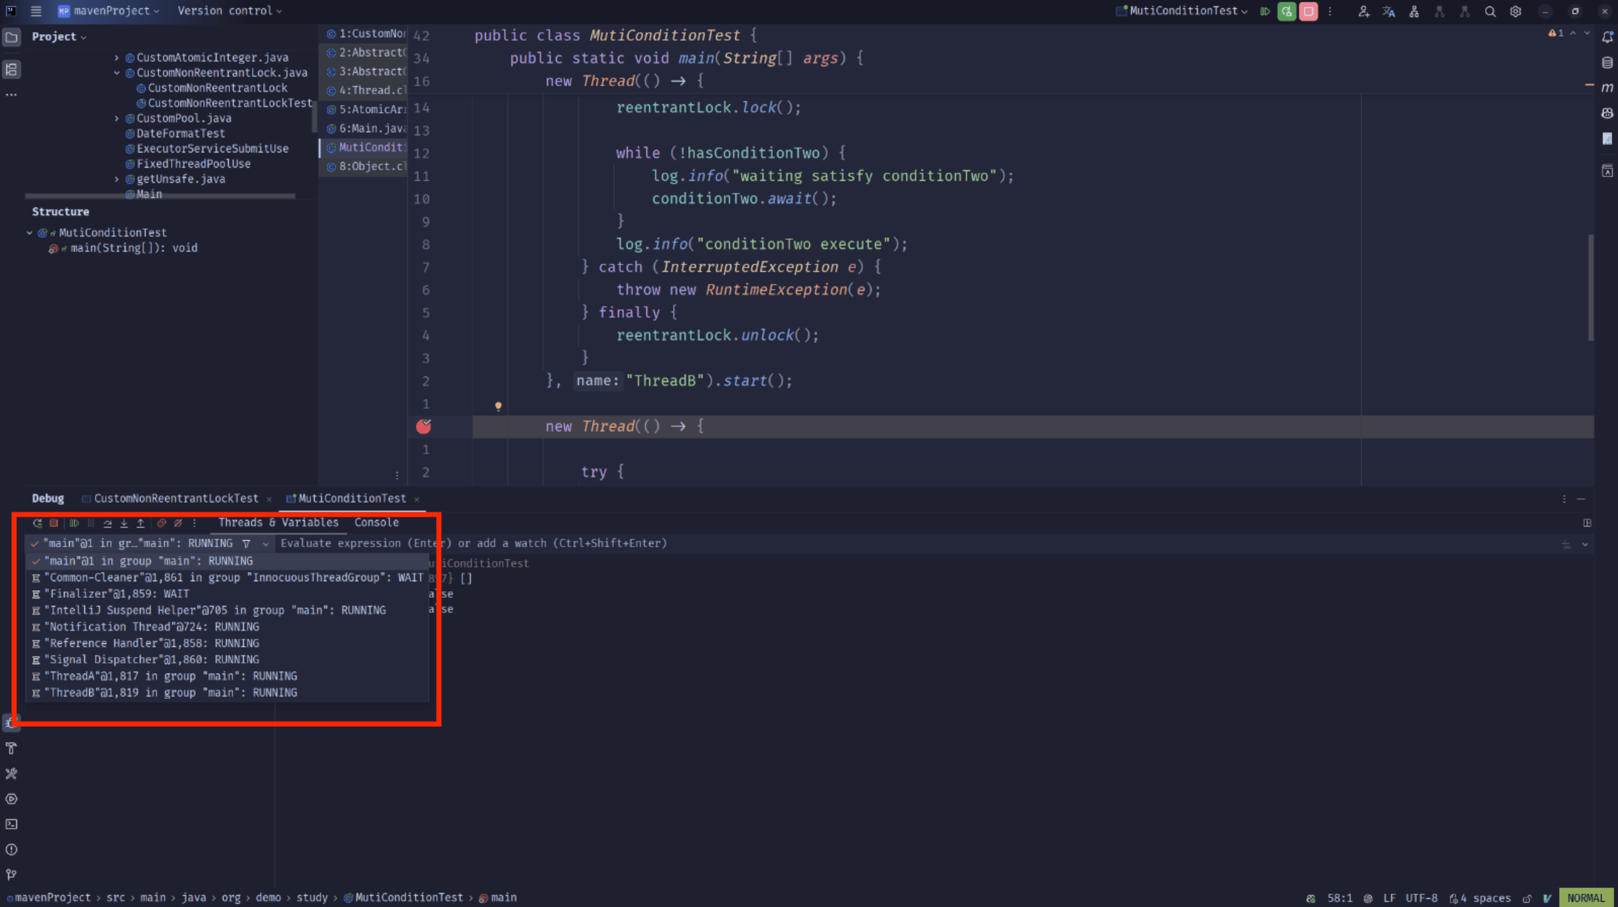1618x907 pixels.
Task: Click View Breakpoints icon
Action: coord(161,523)
